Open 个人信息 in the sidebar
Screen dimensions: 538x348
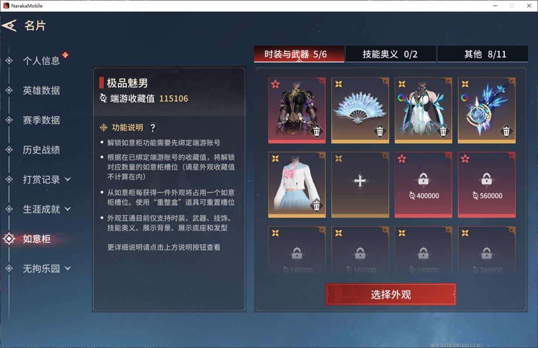[41, 61]
